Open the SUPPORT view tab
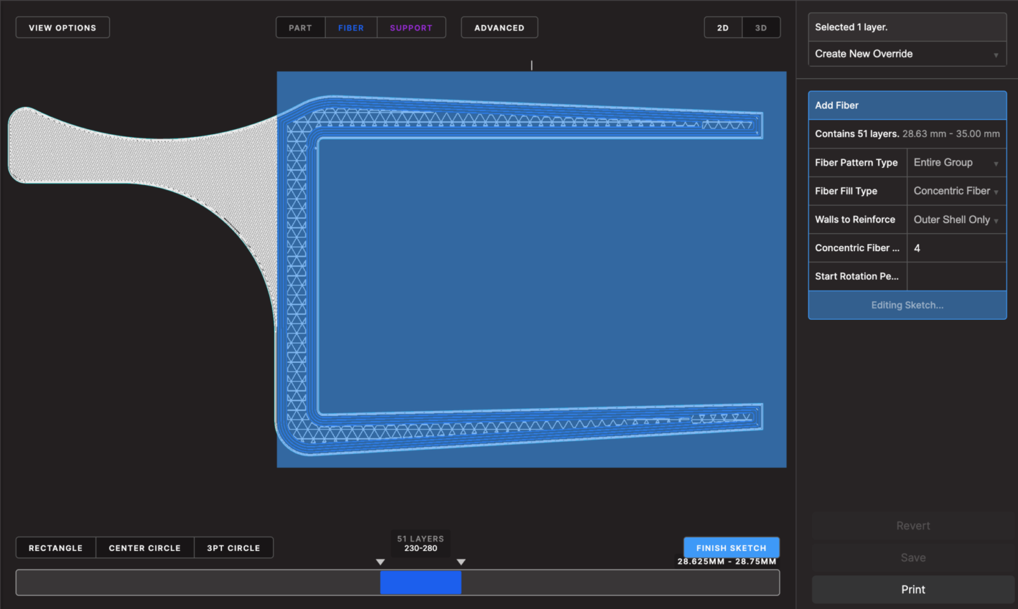Screen dimensions: 1018x609 (x=411, y=27)
